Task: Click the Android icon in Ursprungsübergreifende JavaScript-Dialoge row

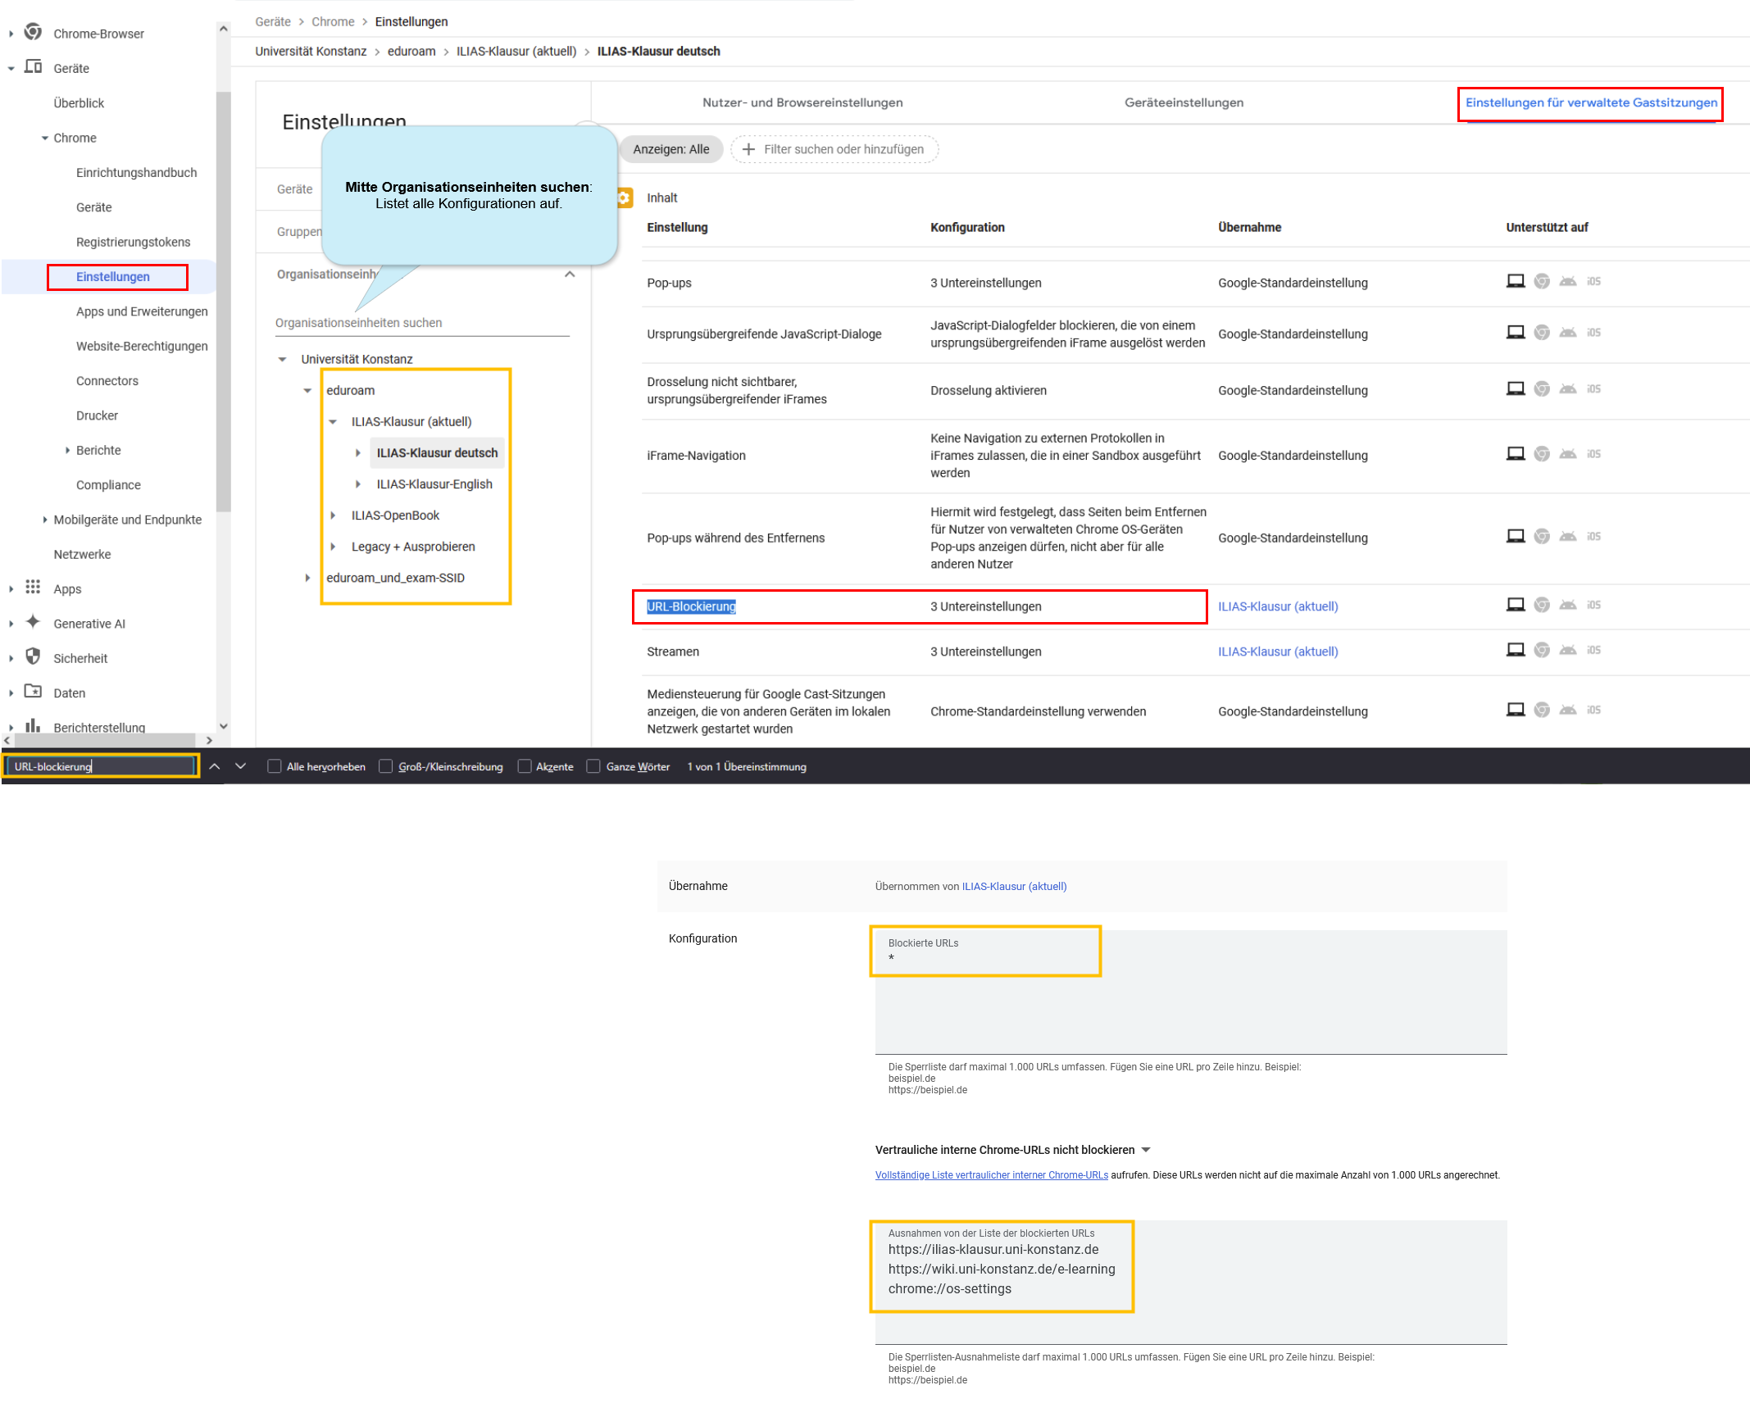Action: [1568, 333]
